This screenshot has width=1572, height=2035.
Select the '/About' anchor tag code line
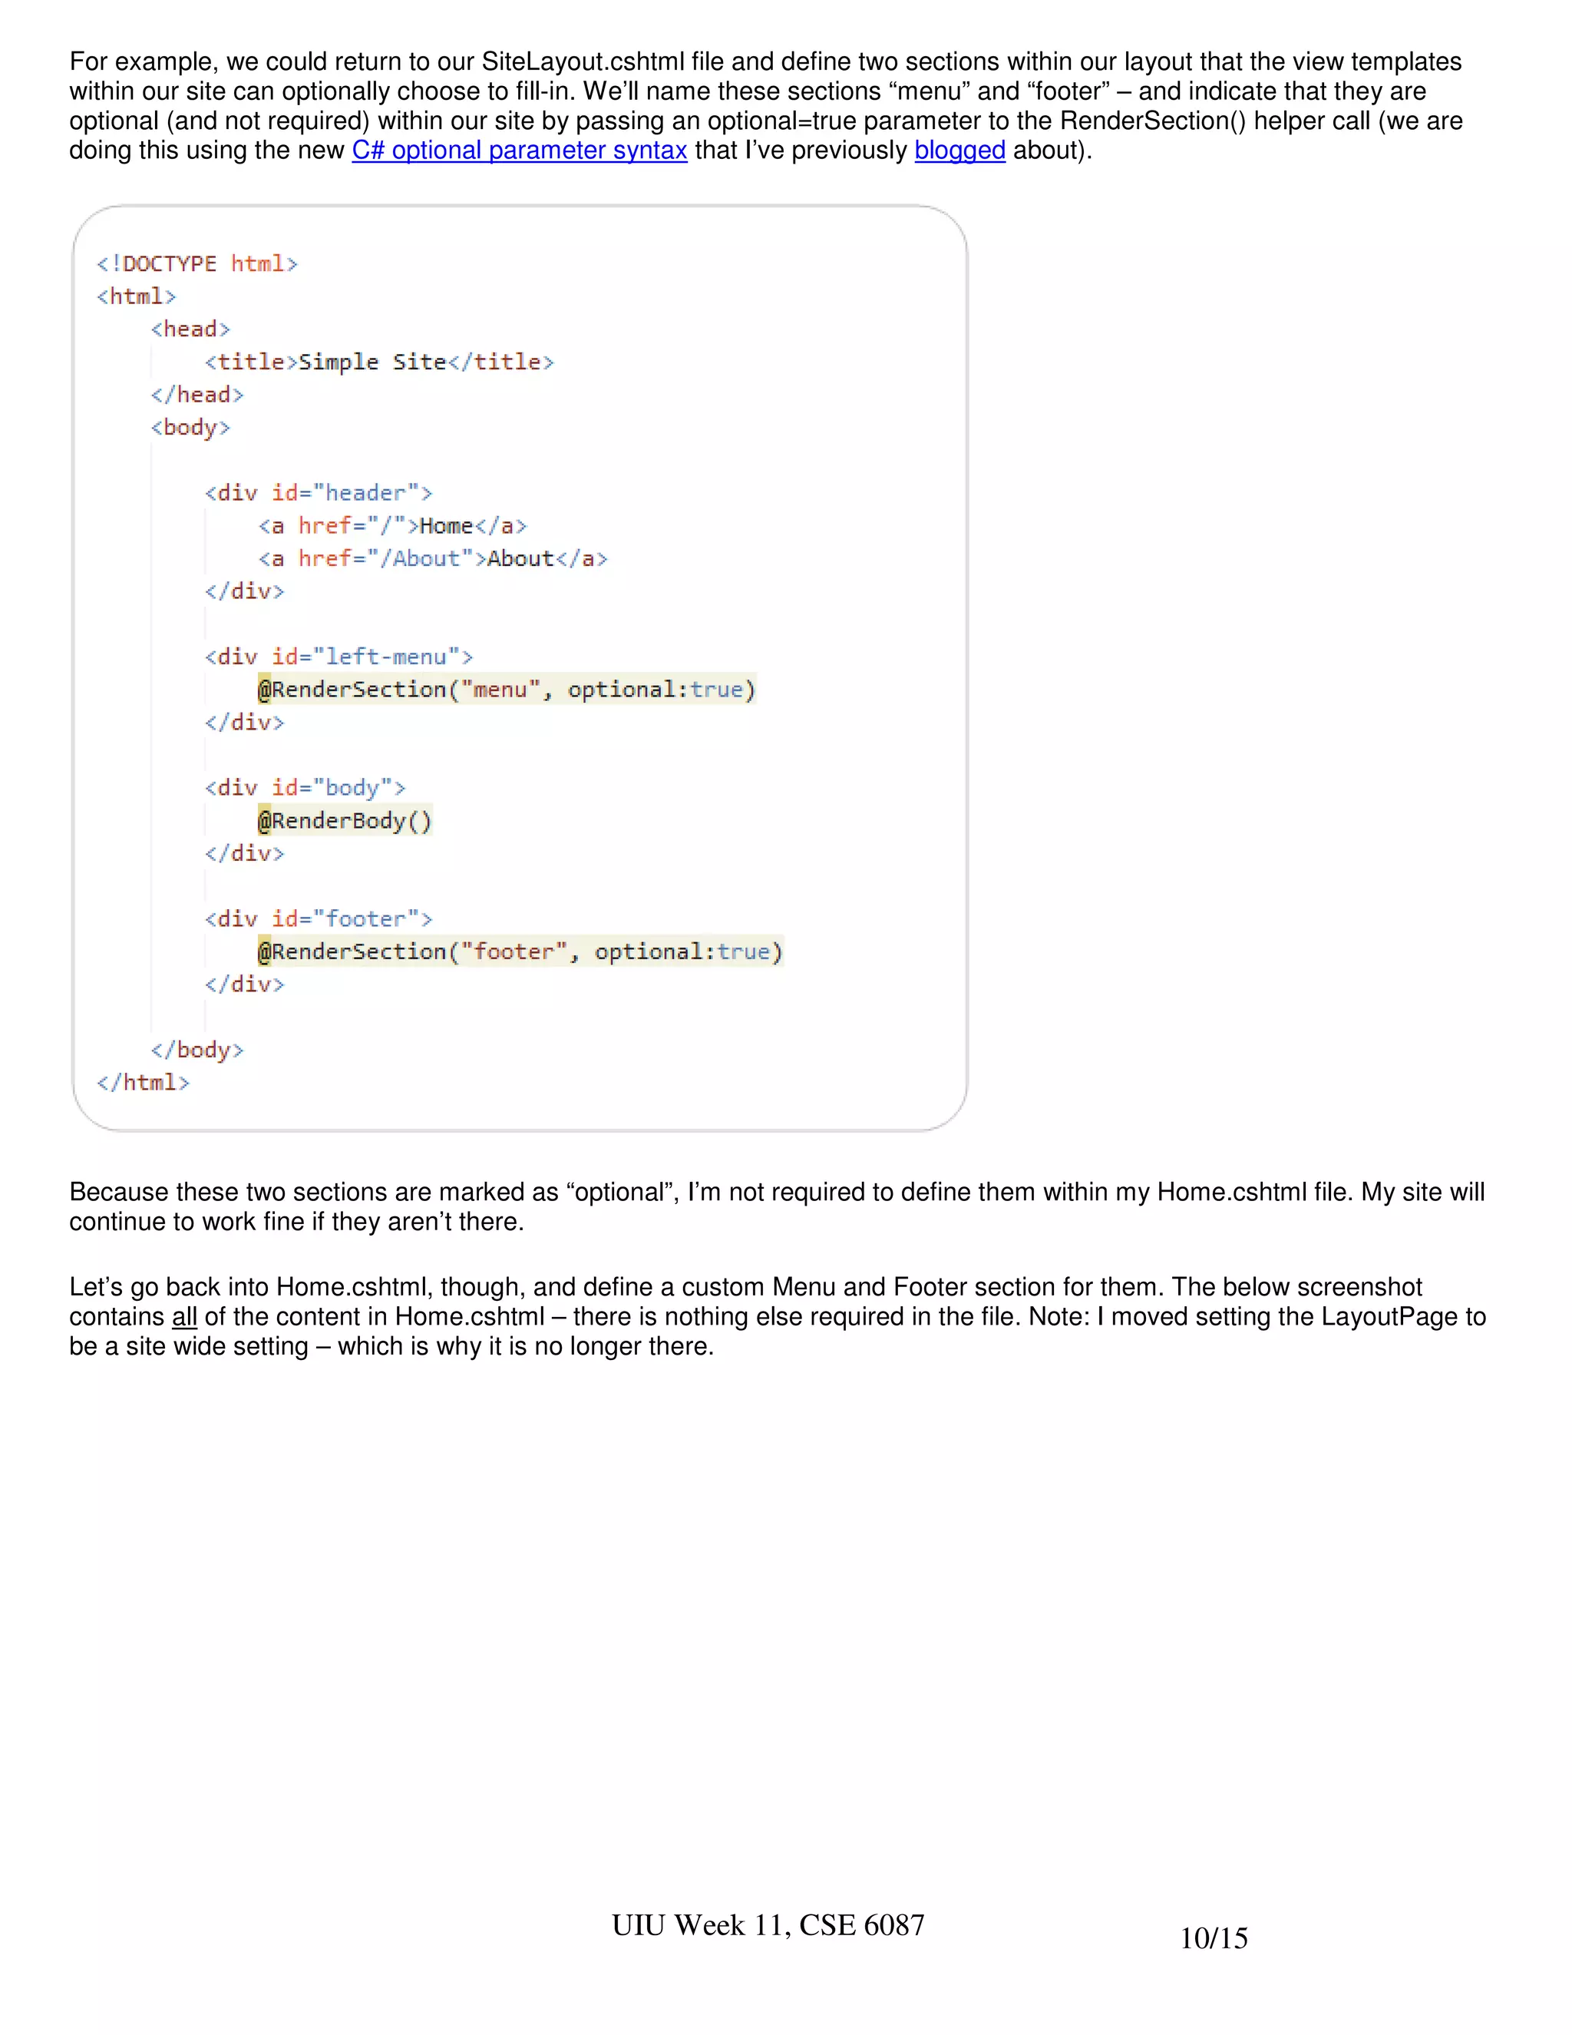(433, 558)
